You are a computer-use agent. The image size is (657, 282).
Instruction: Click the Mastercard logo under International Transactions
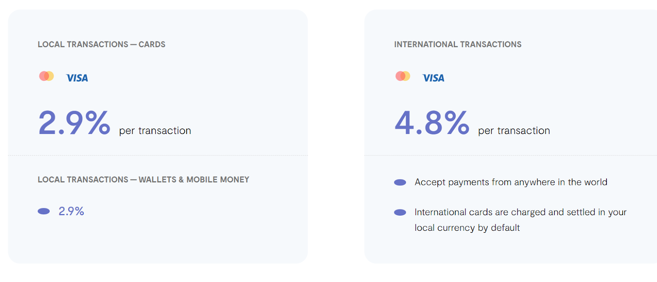(403, 76)
